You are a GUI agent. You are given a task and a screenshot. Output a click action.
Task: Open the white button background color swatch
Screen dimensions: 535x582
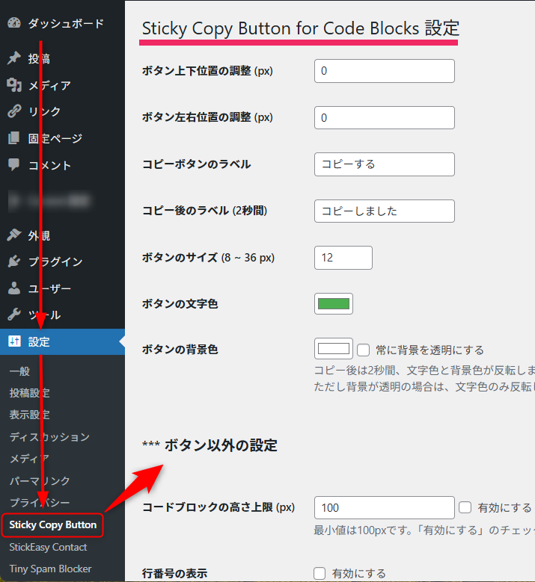(x=334, y=349)
